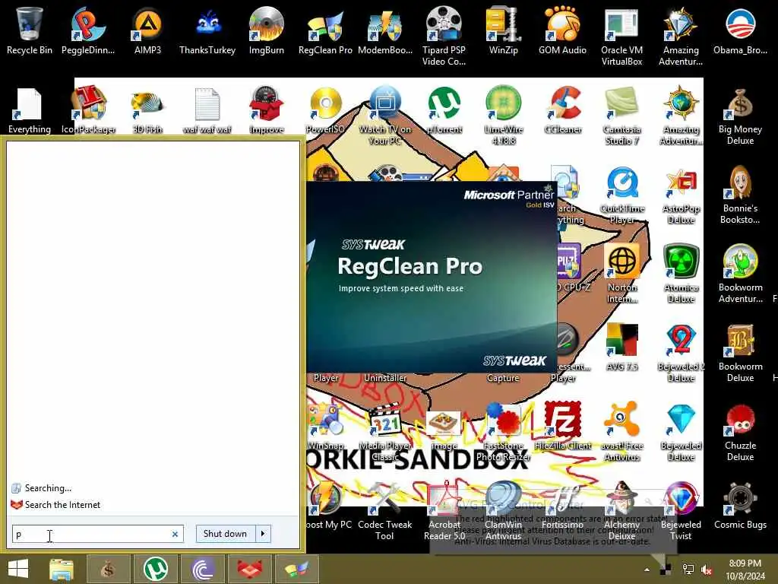Viewport: 778px width, 584px height.
Task: Launch the AVG 7.5 desktop shortcut
Action: coord(621,348)
